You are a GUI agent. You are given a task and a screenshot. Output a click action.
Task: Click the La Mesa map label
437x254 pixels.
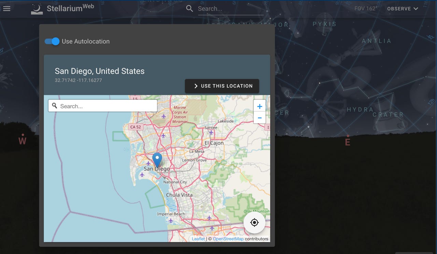[x=197, y=152]
